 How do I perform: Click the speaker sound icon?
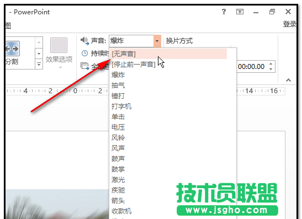click(x=84, y=41)
